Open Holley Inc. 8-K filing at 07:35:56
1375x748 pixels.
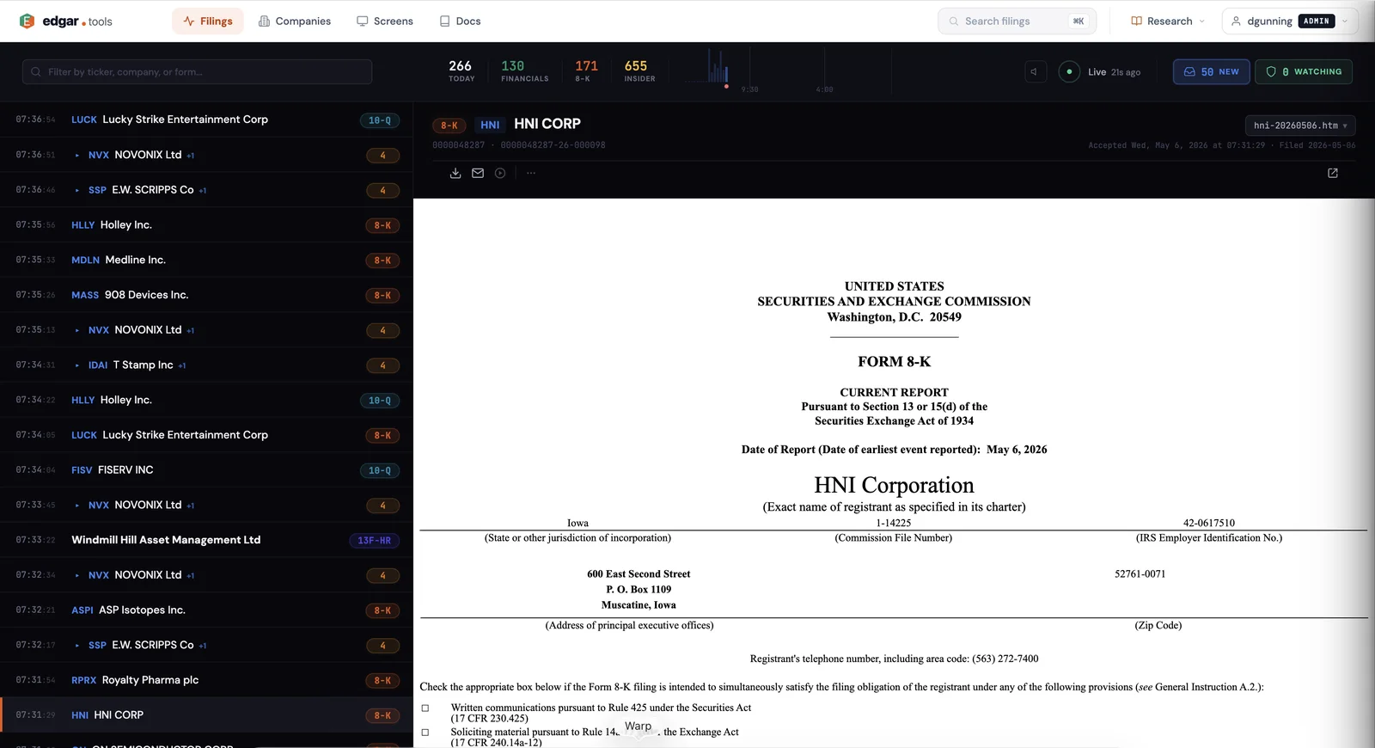206,225
